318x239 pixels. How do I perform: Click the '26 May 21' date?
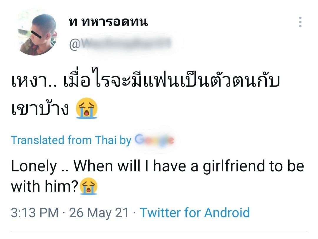tap(99, 213)
